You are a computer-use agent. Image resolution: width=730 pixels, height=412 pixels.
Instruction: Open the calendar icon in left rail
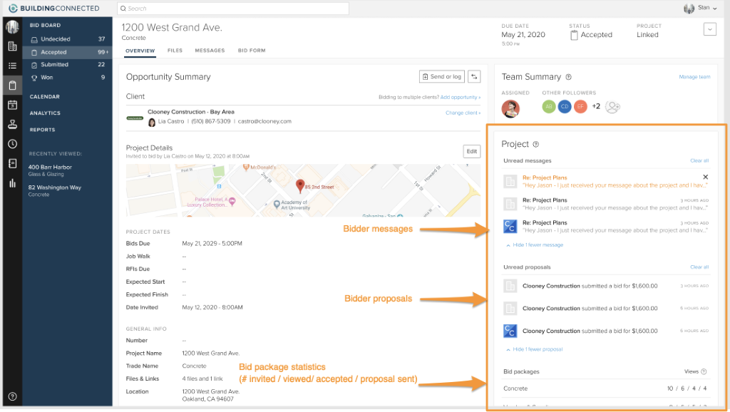(x=12, y=105)
